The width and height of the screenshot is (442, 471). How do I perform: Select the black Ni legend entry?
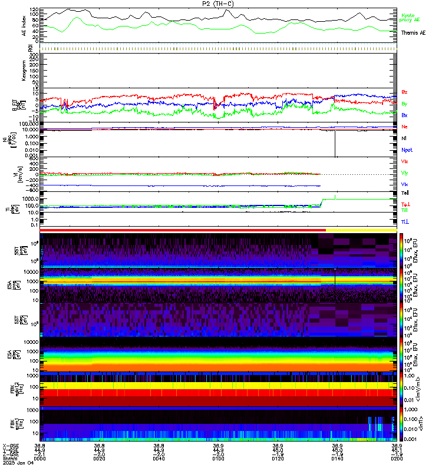(404, 138)
